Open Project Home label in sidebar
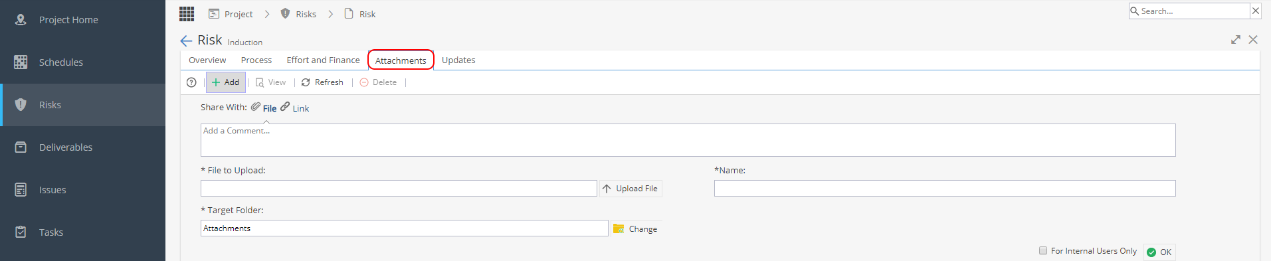This screenshot has width=1271, height=261. 68,20
